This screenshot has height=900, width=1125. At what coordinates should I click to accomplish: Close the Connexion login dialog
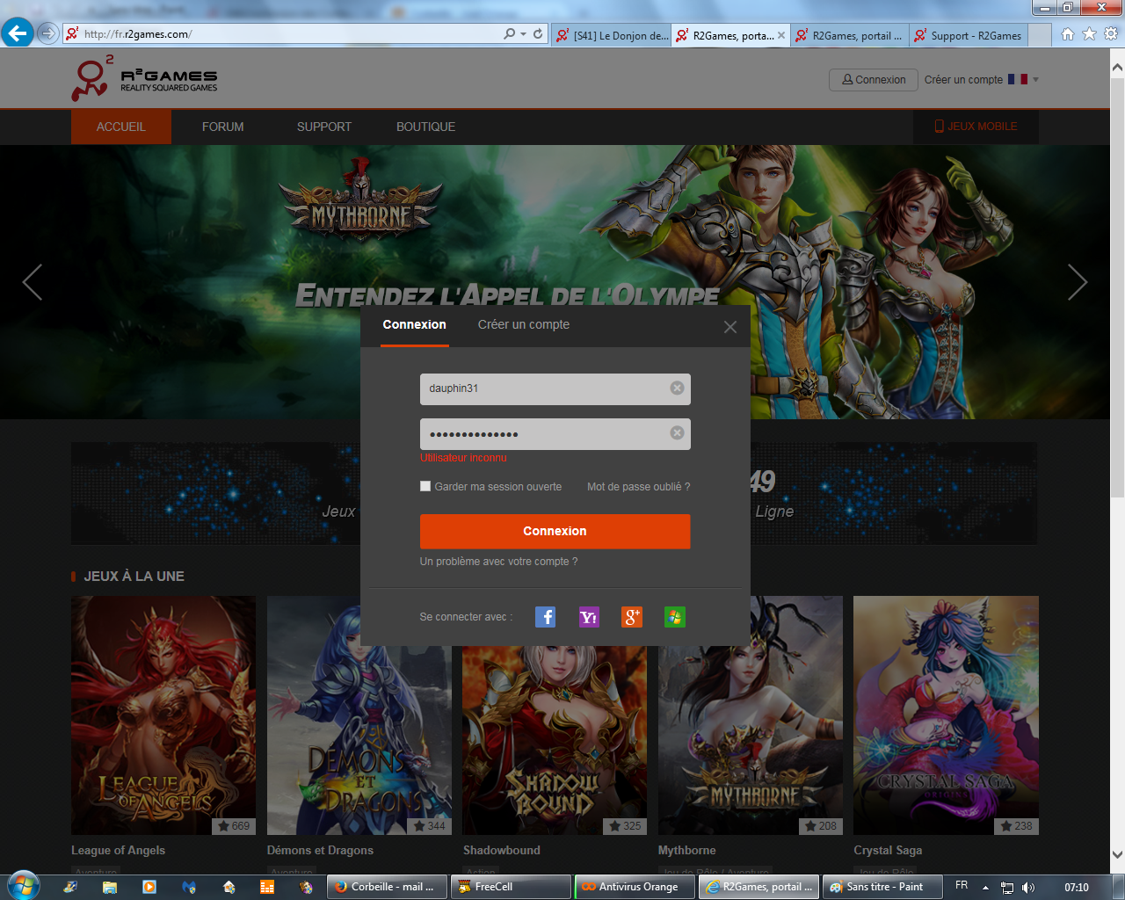coord(729,327)
